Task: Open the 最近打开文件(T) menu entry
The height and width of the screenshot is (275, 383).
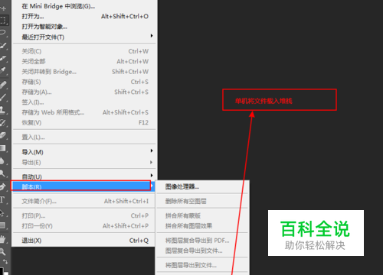Action: (x=83, y=37)
